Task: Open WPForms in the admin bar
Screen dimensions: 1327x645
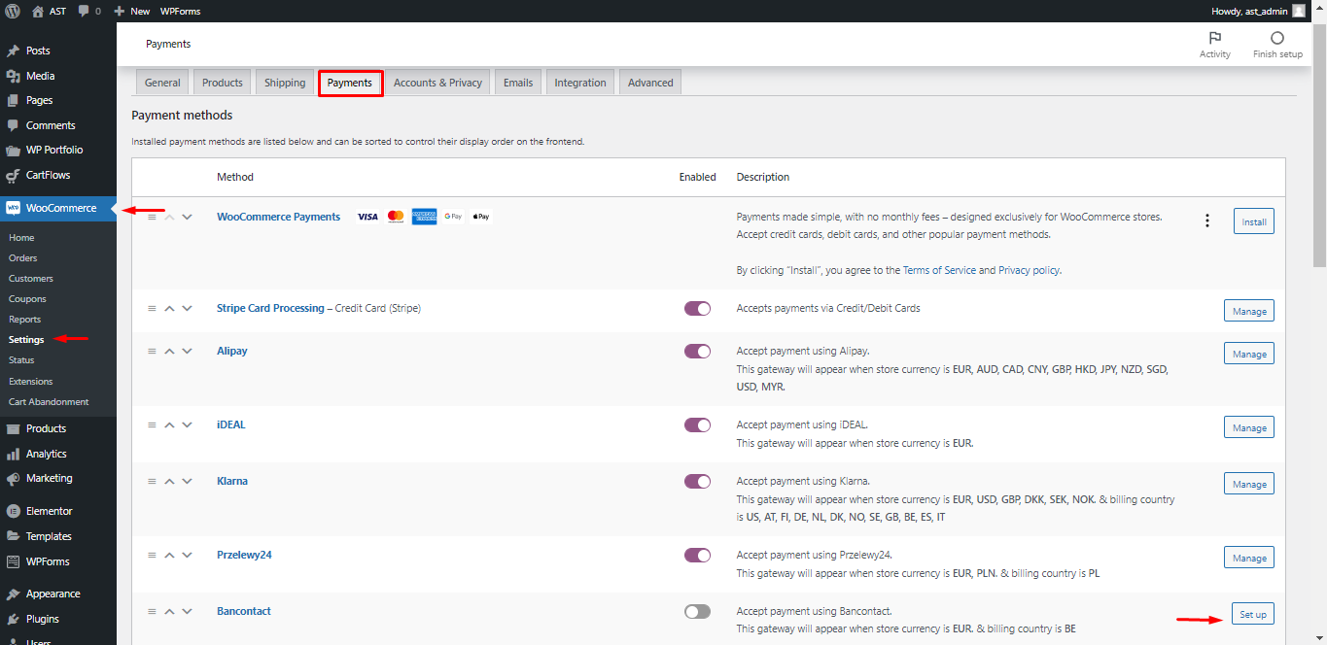Action: 181,11
